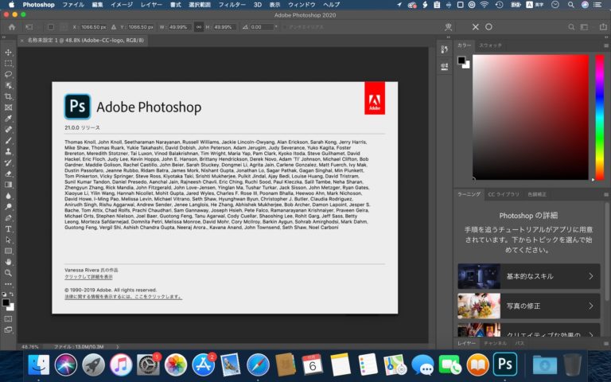The height and width of the screenshot is (382, 611).
Task: Pick the Crop tool in the toolbar
Action: pyautogui.click(x=9, y=95)
